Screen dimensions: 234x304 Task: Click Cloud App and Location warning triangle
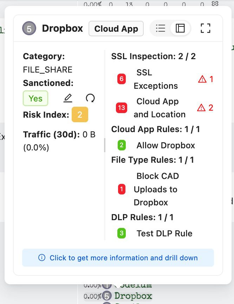[x=201, y=107]
